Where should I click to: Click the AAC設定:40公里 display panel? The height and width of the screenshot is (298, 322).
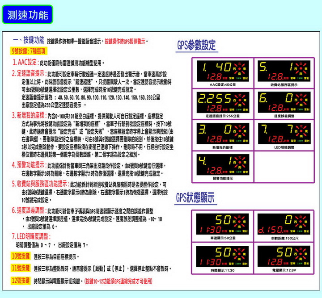click(222, 70)
